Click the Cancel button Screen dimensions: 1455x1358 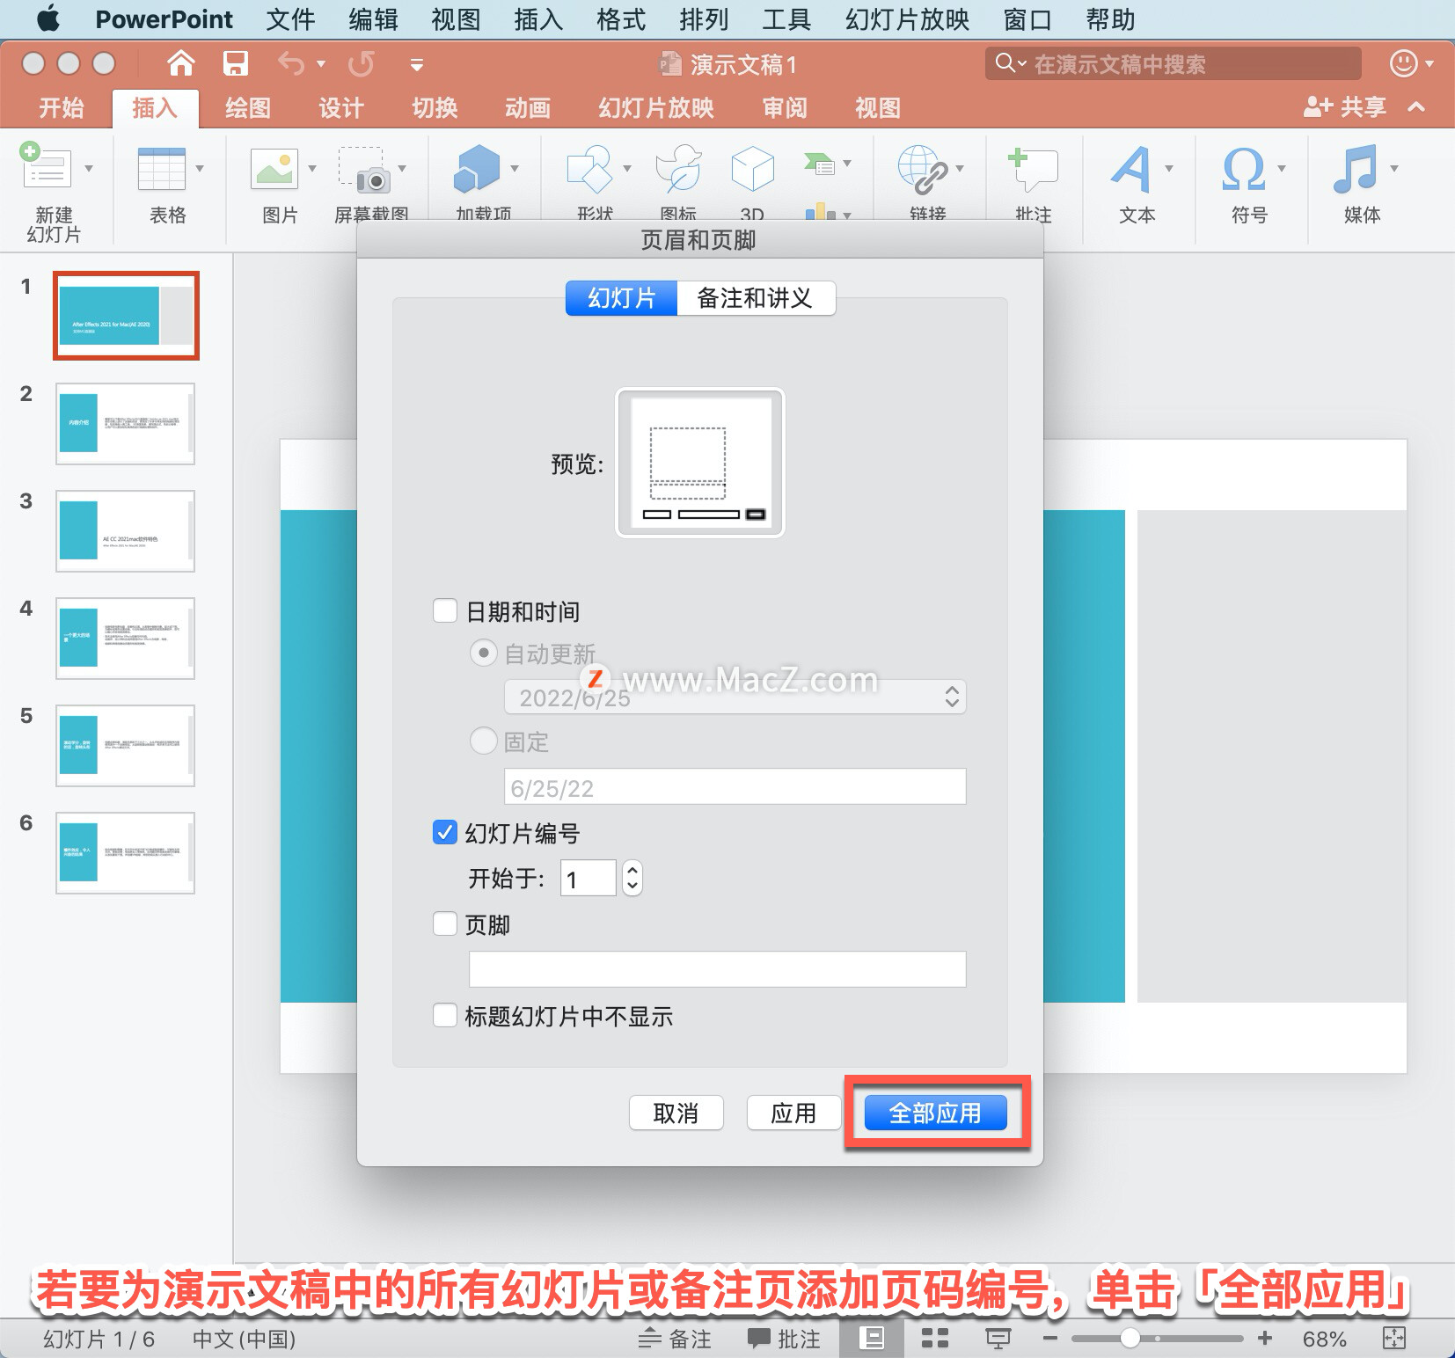click(x=676, y=1113)
